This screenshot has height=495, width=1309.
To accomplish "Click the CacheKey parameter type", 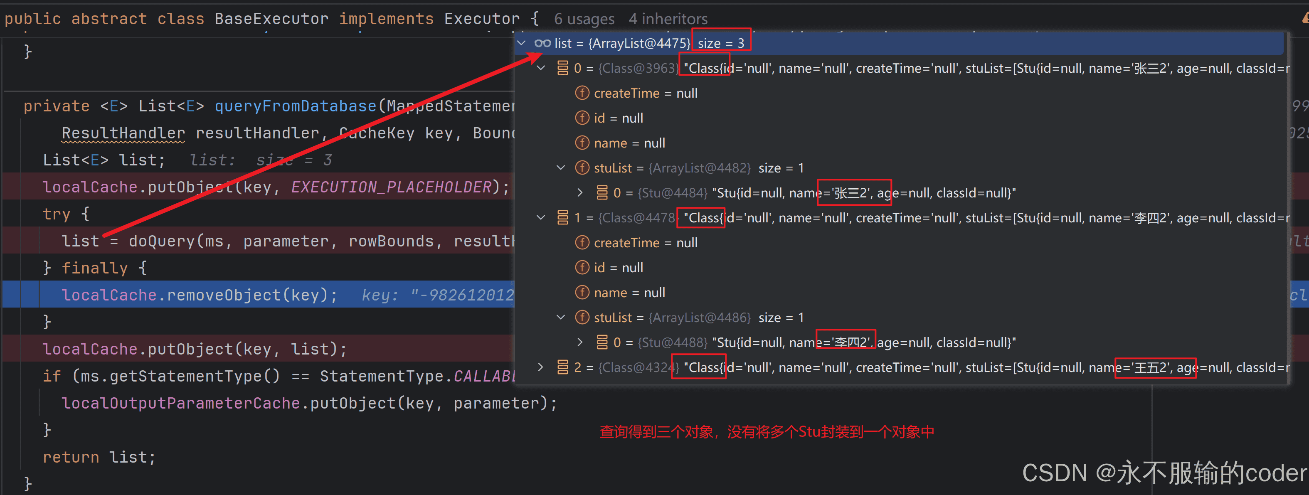I will click(x=377, y=133).
